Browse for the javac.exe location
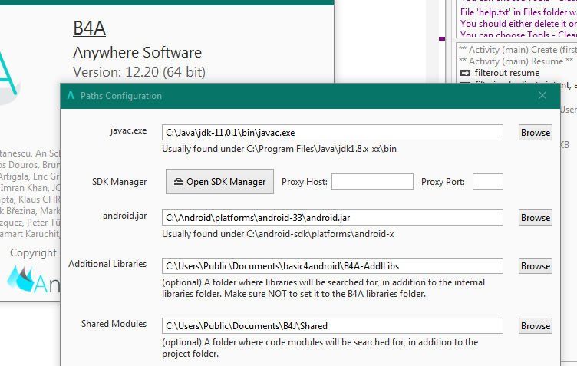 tap(536, 133)
